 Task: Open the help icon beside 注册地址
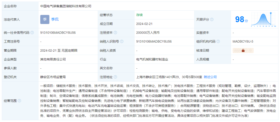coord(115,77)
